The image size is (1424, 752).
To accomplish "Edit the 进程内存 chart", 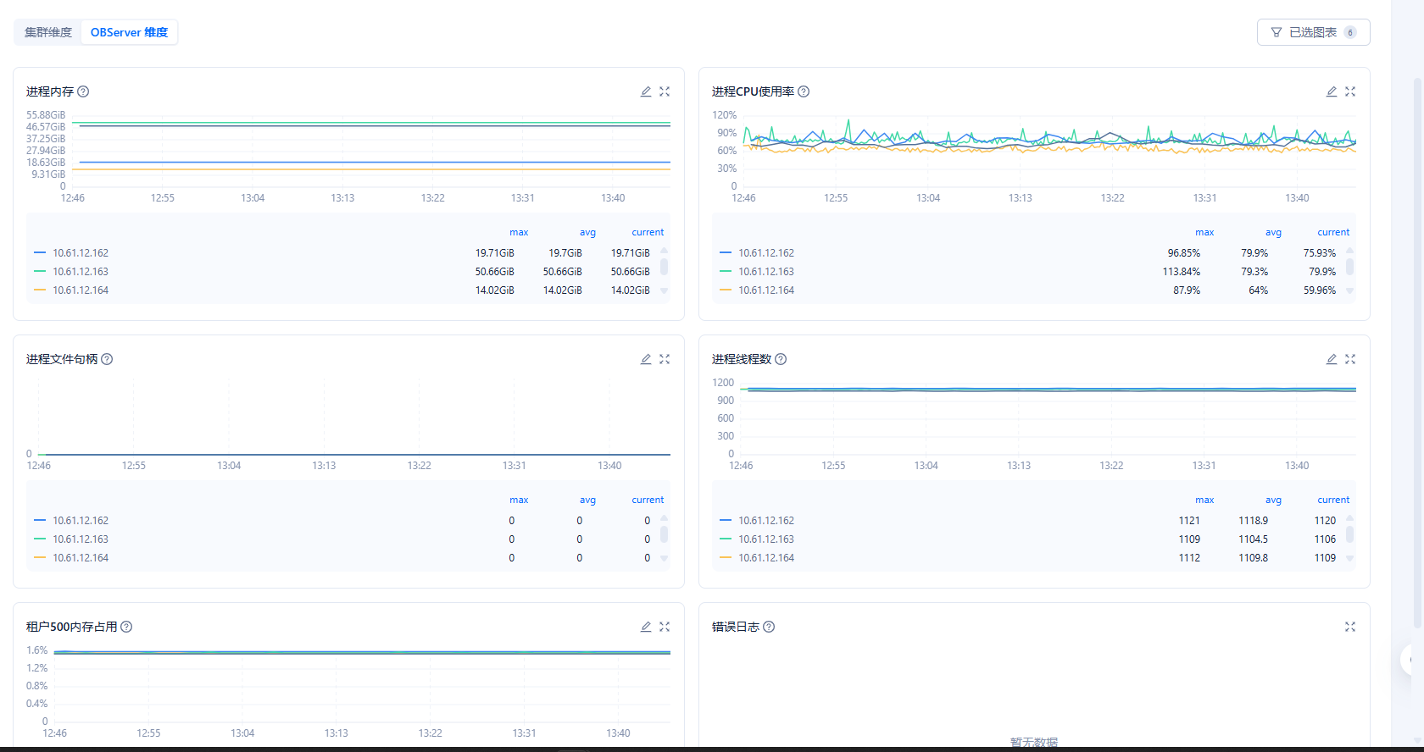I will [646, 91].
